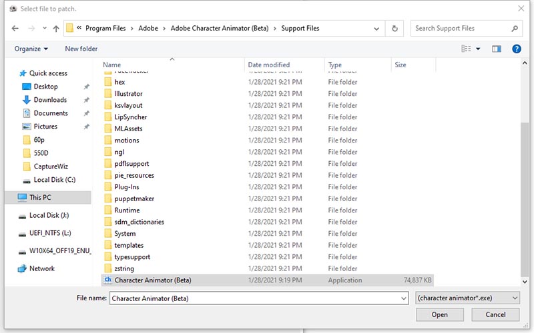The height and width of the screenshot is (333, 534).
Task: Select the MLAssets folder icon
Action: pyautogui.click(x=108, y=129)
